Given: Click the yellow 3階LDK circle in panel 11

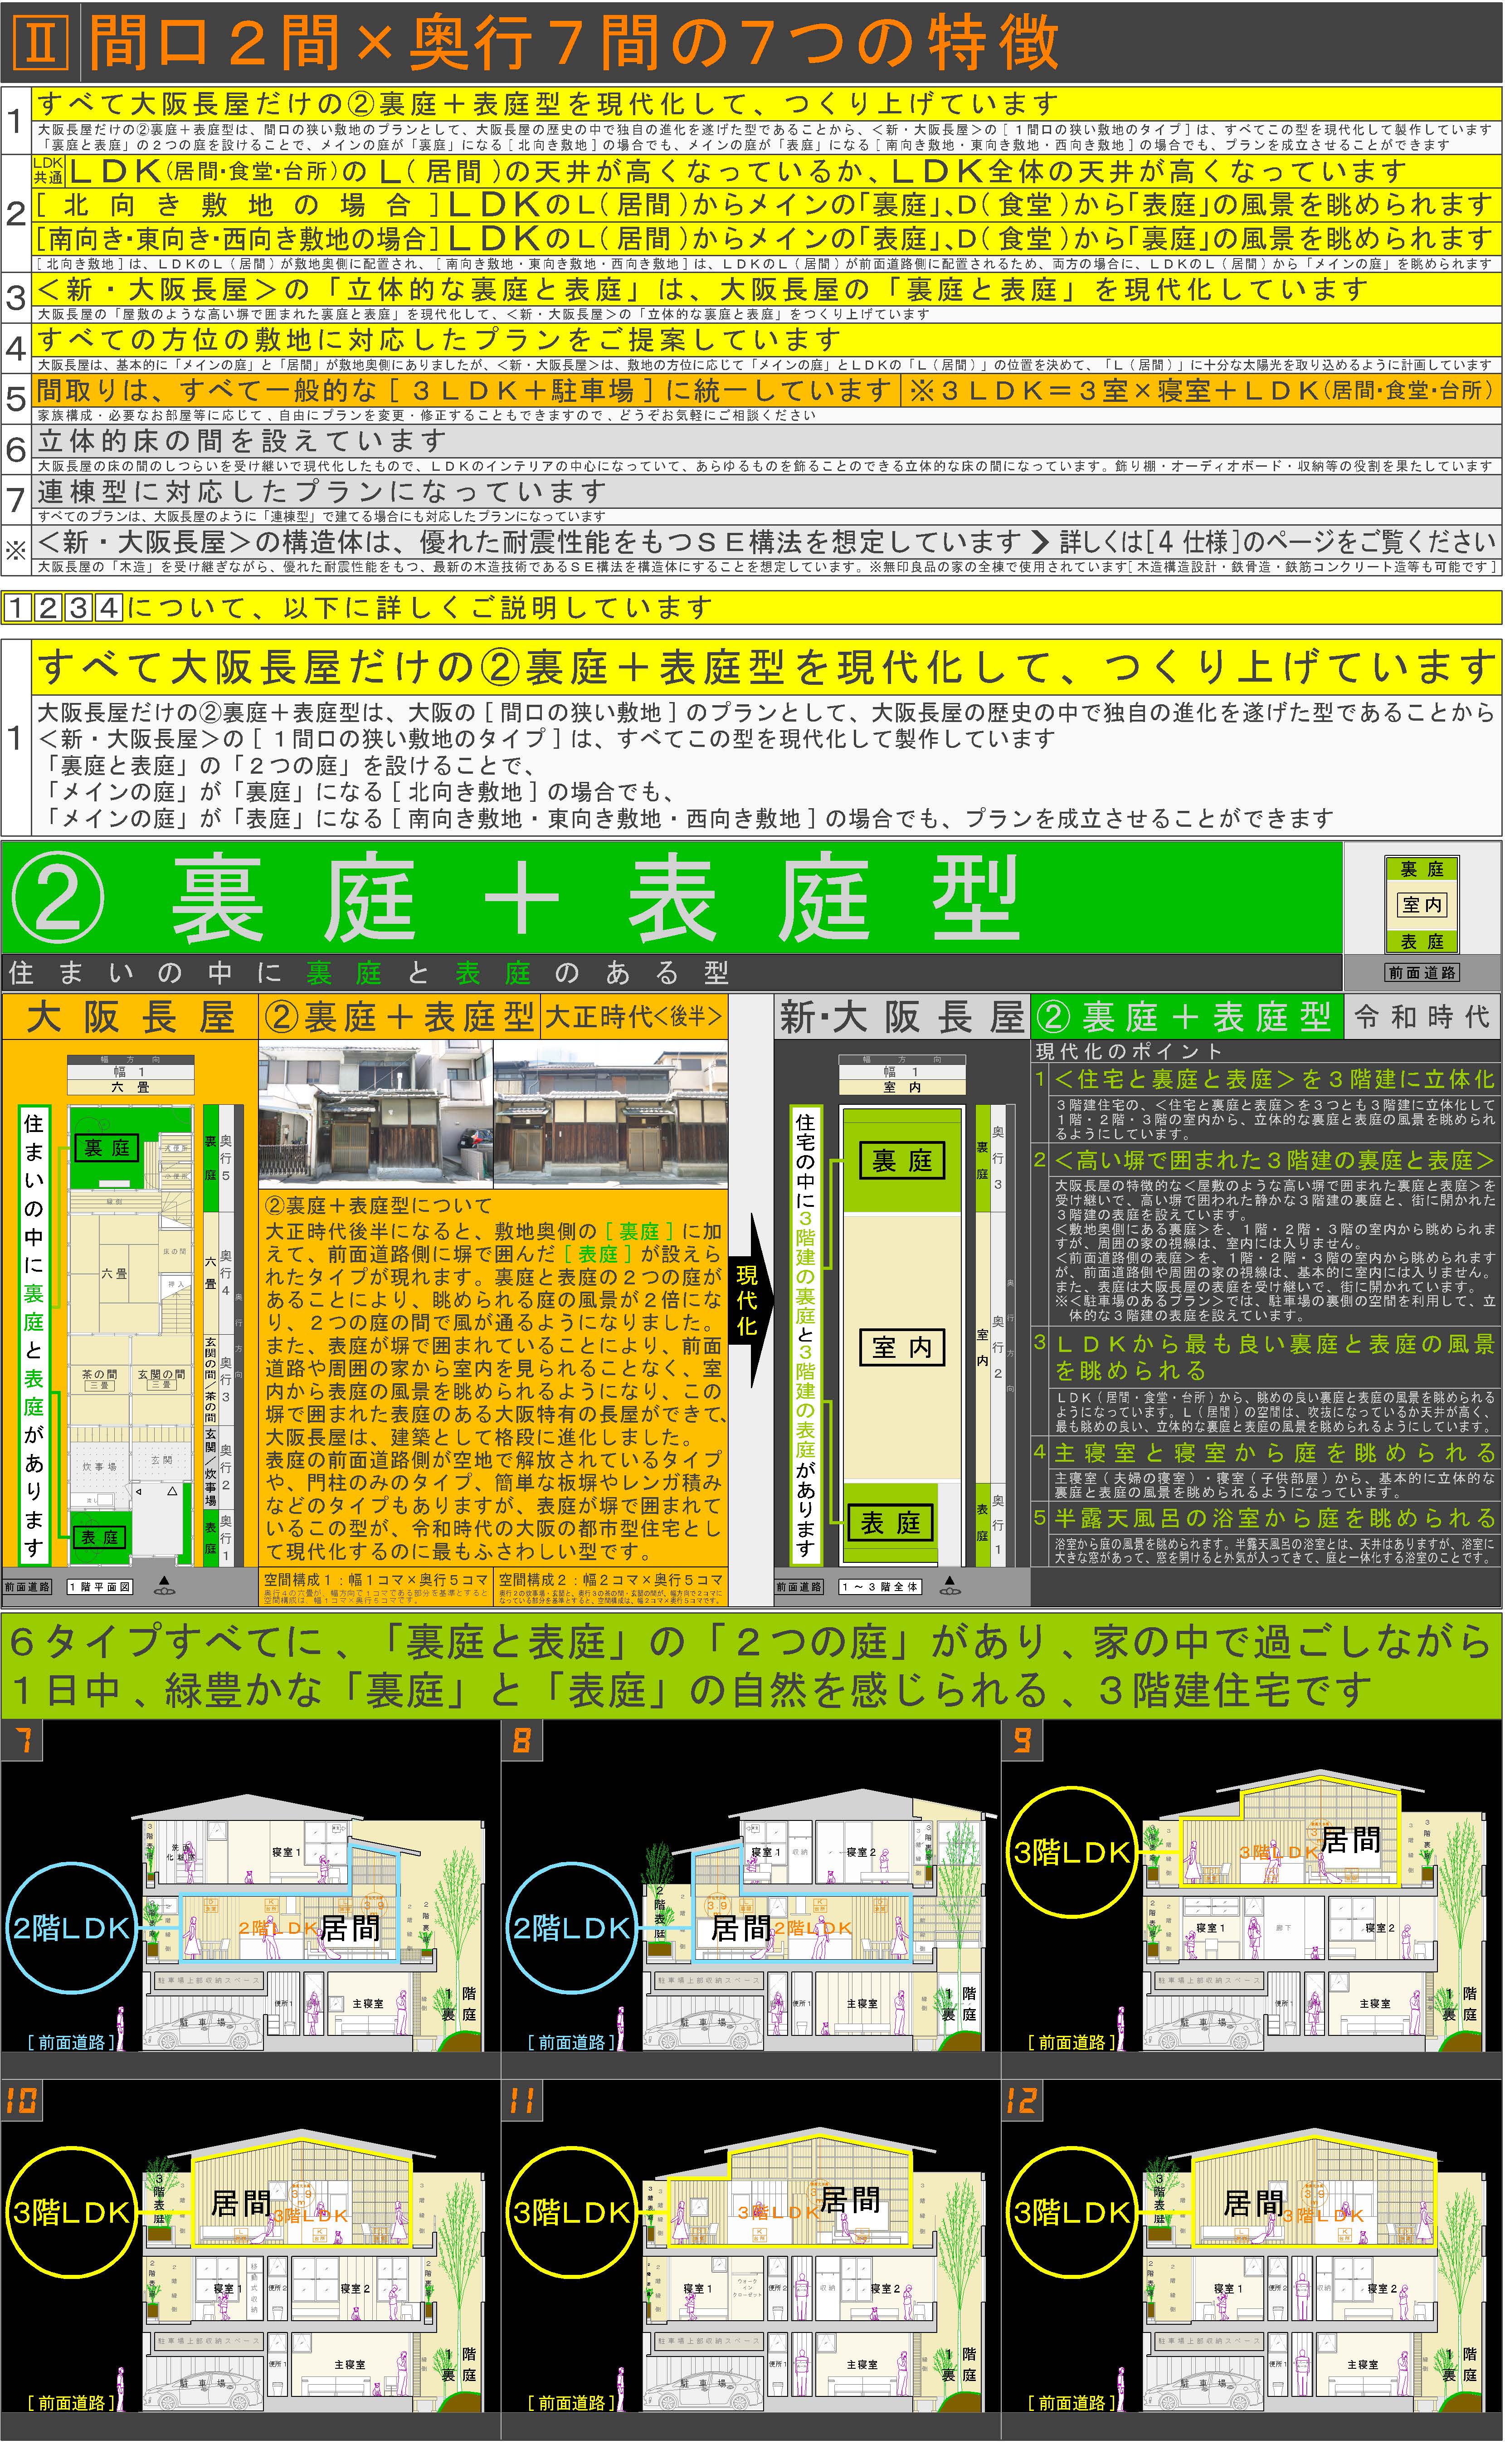Looking at the screenshot, I should tap(571, 2212).
